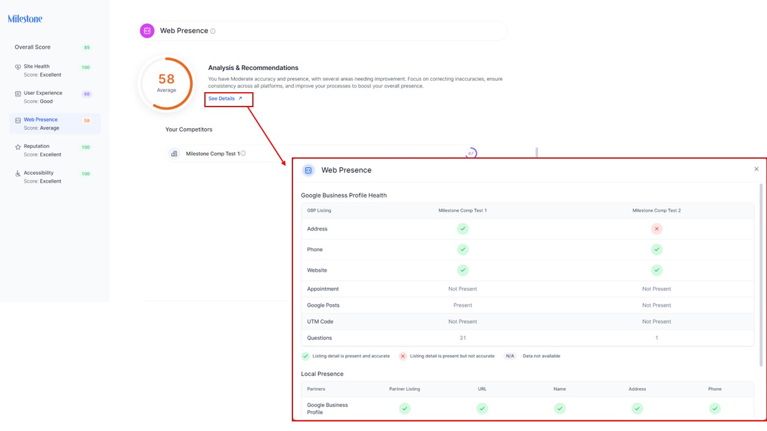Click the Google Business Profile Health heading
Image resolution: width=767 pixels, height=431 pixels.
pos(344,196)
